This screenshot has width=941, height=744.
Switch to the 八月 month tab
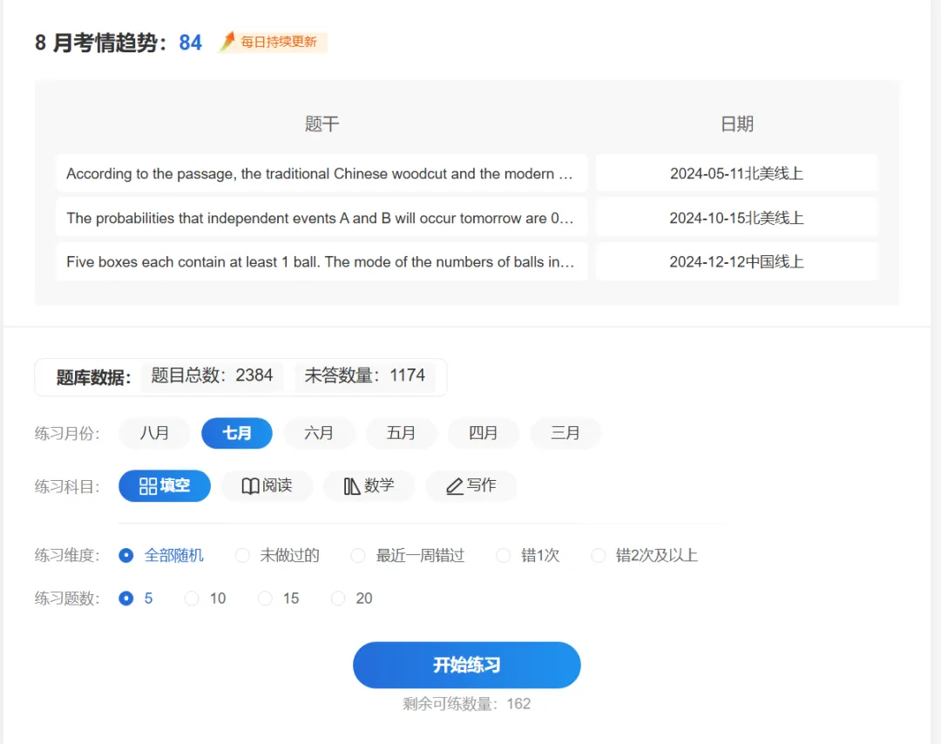(154, 433)
